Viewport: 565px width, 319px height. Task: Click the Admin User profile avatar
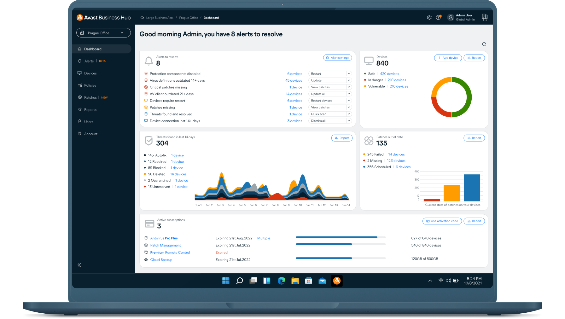click(x=451, y=18)
